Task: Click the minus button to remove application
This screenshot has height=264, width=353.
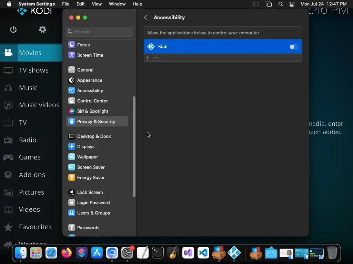Action: [157, 58]
